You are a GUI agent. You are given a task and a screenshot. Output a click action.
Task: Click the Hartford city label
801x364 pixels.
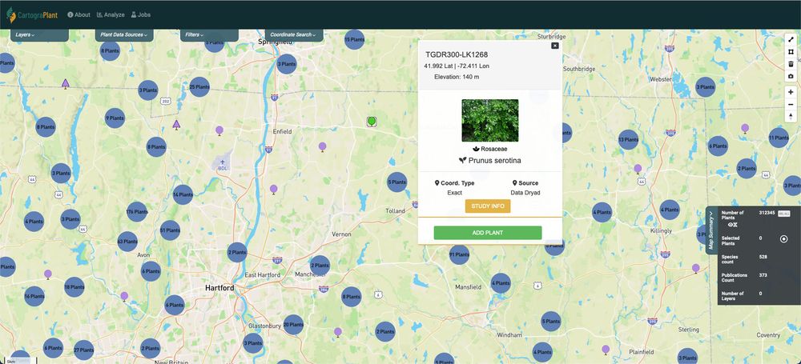pyautogui.click(x=219, y=288)
